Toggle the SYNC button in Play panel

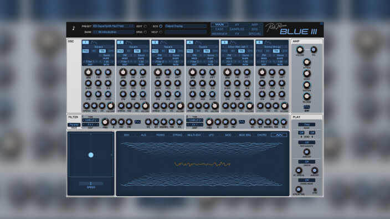(x=315, y=190)
